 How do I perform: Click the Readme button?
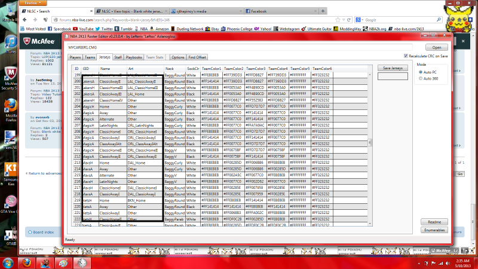pos(434,222)
